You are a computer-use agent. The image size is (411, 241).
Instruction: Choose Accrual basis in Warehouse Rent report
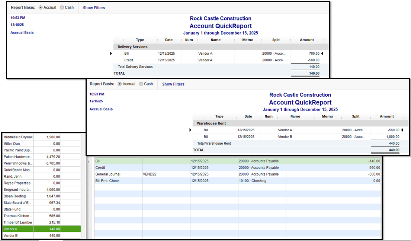pos(120,84)
